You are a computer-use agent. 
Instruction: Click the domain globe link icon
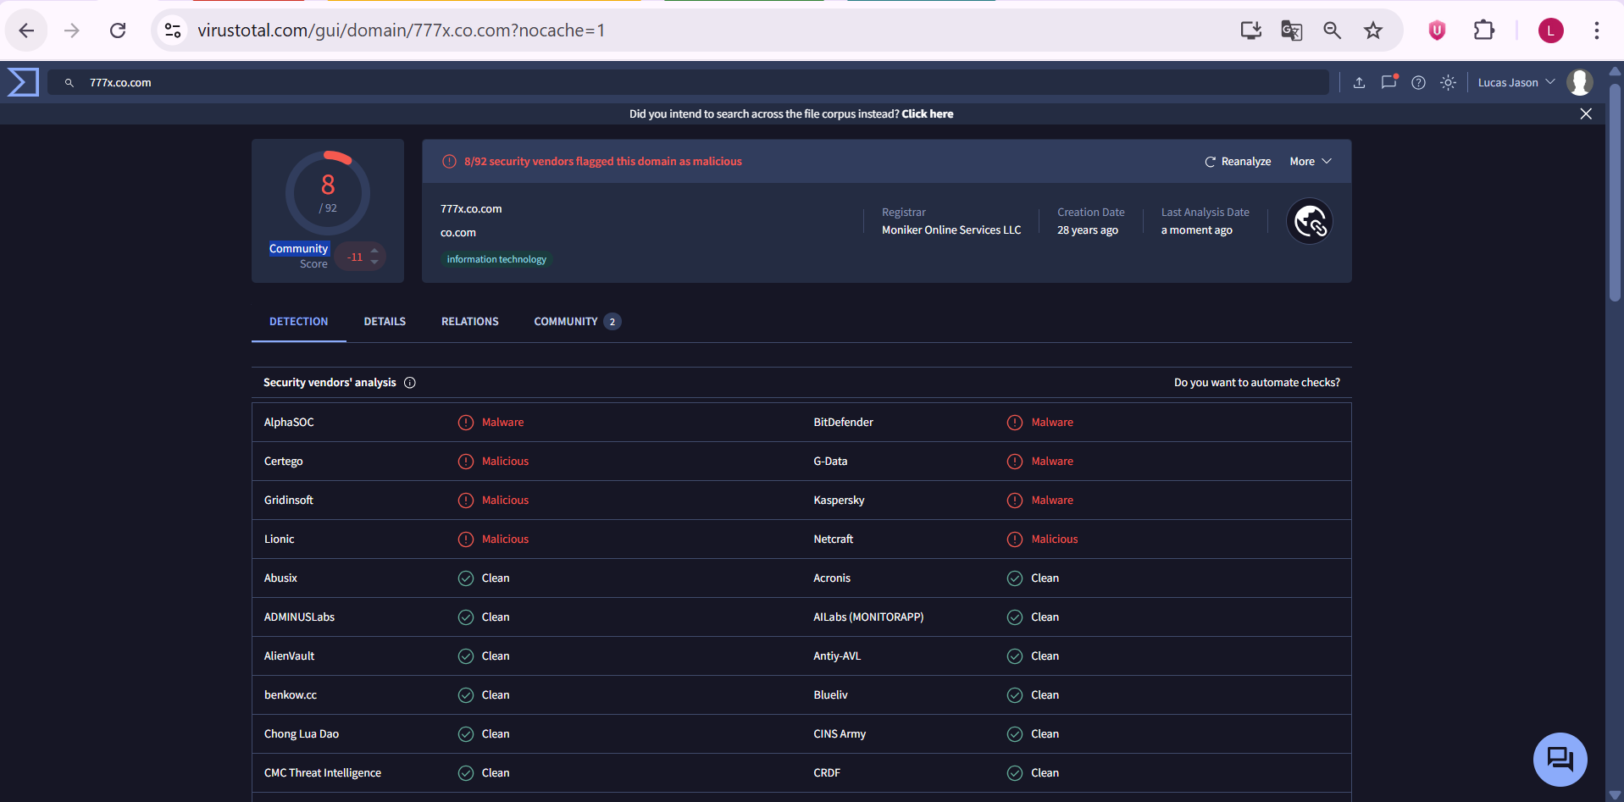1309,222
